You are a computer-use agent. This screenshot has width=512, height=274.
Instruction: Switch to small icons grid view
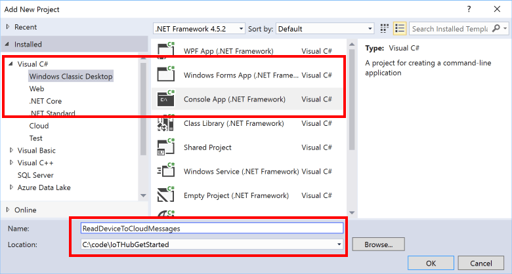tap(385, 29)
